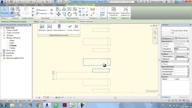The height and width of the screenshot is (108, 192).
Task: Click the help question mark icon
Action: 171,2
